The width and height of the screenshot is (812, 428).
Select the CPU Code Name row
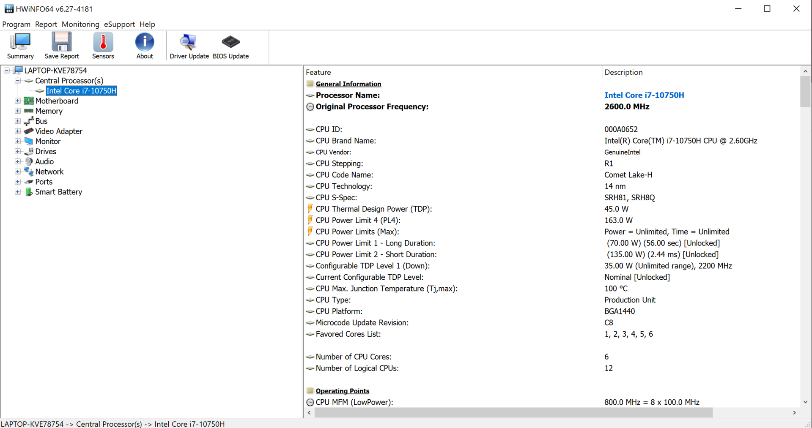pos(552,175)
